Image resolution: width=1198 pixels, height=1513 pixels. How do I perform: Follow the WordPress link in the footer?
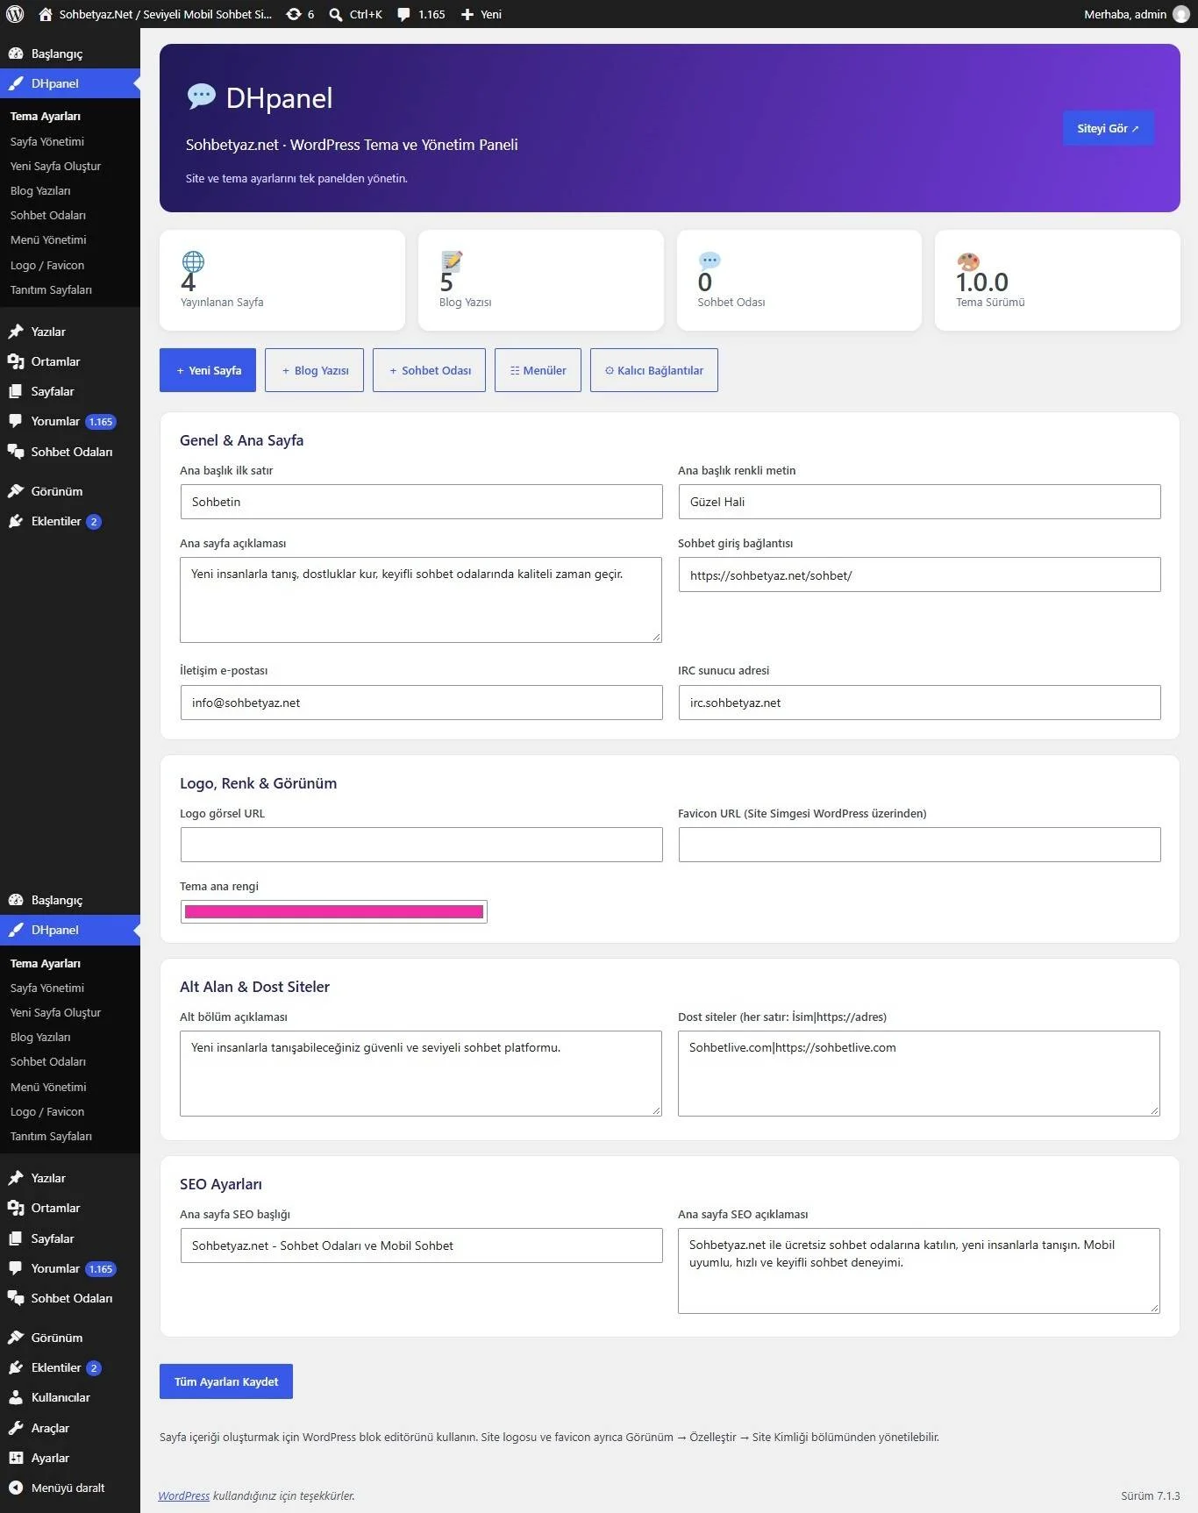coord(183,1495)
